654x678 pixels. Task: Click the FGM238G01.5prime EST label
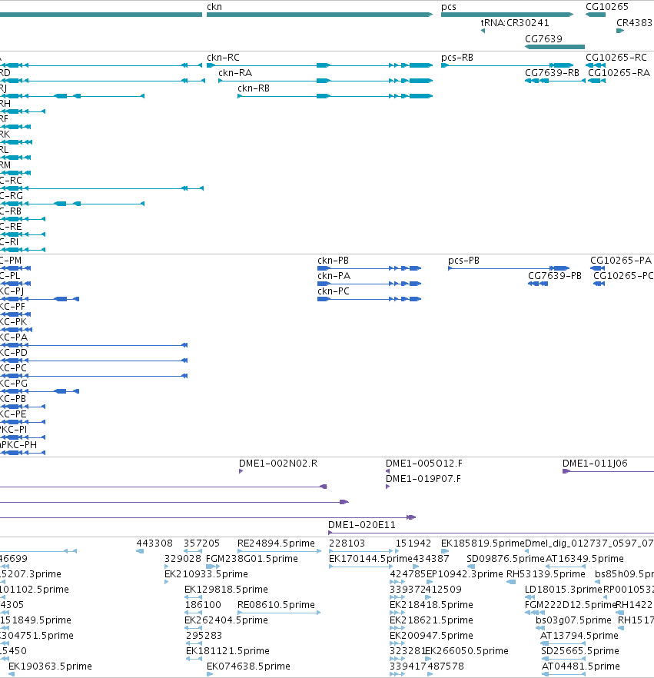tap(252, 559)
